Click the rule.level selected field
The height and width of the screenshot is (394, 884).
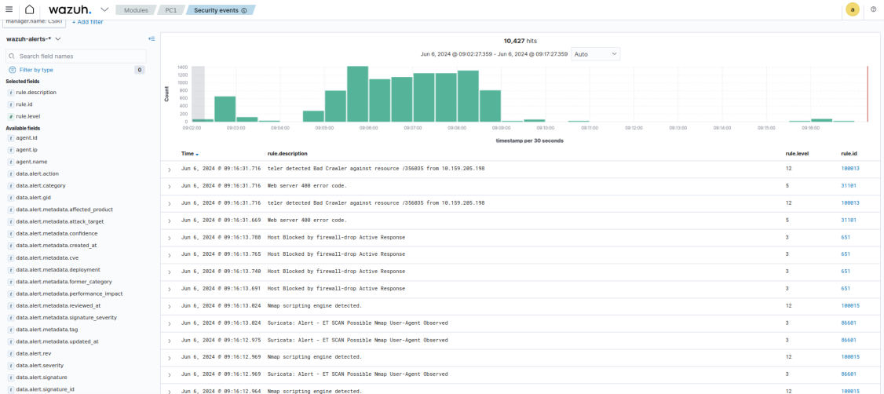27,116
